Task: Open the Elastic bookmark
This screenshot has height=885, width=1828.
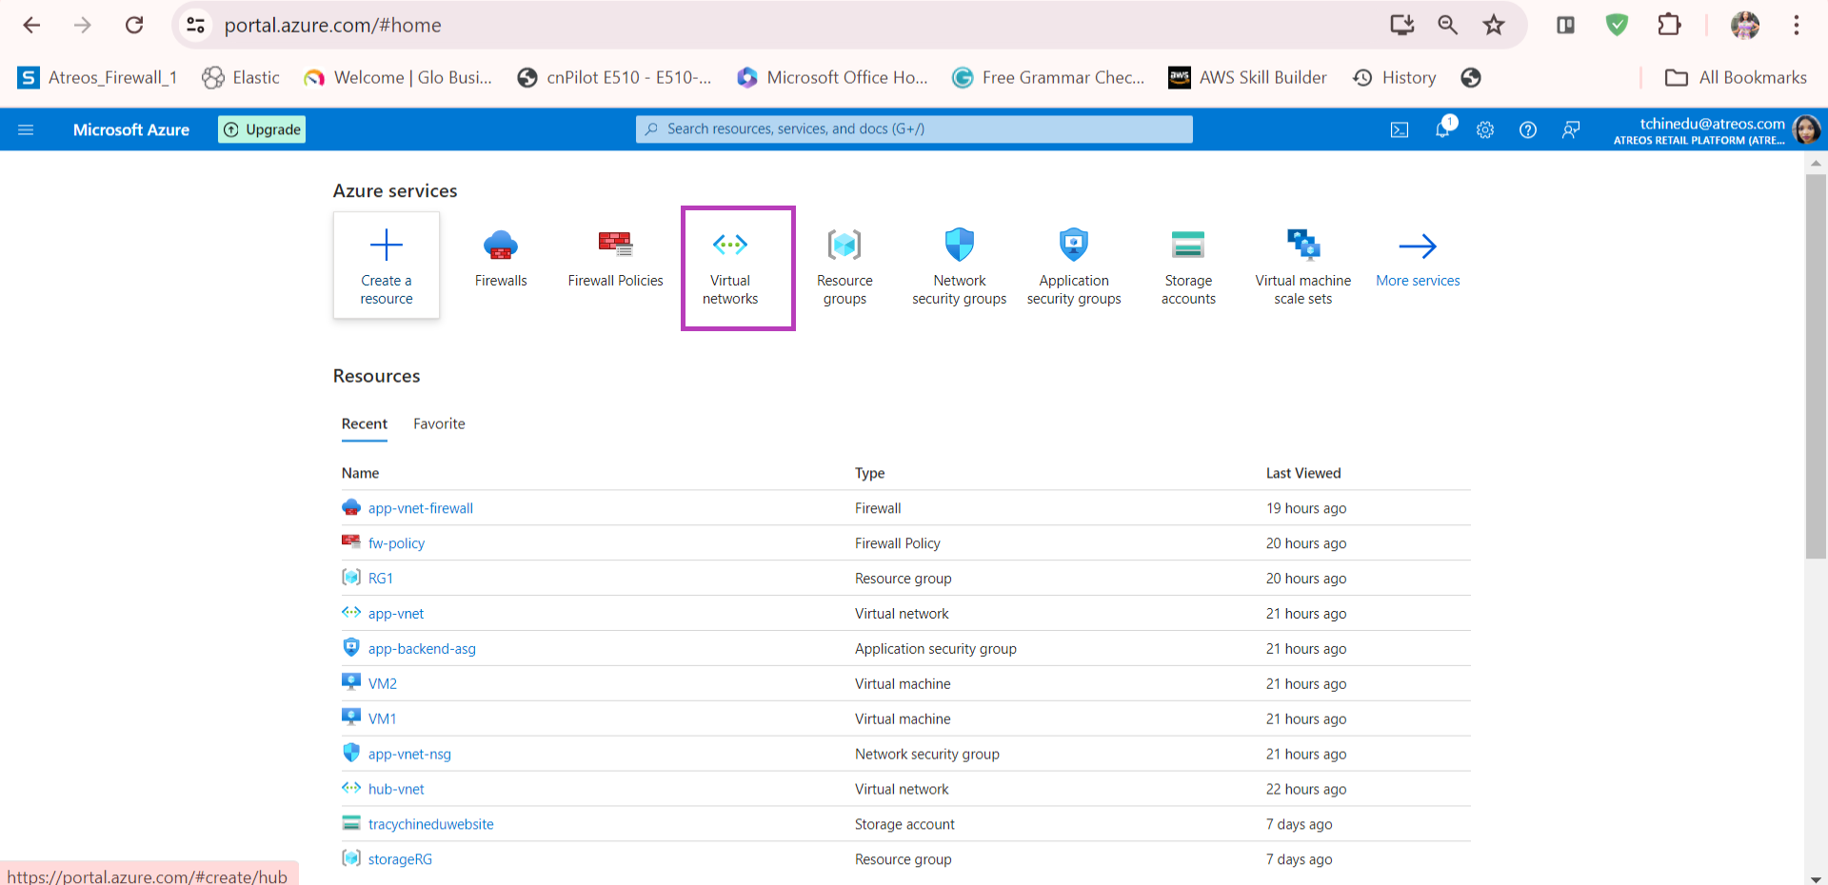Action: click(241, 78)
